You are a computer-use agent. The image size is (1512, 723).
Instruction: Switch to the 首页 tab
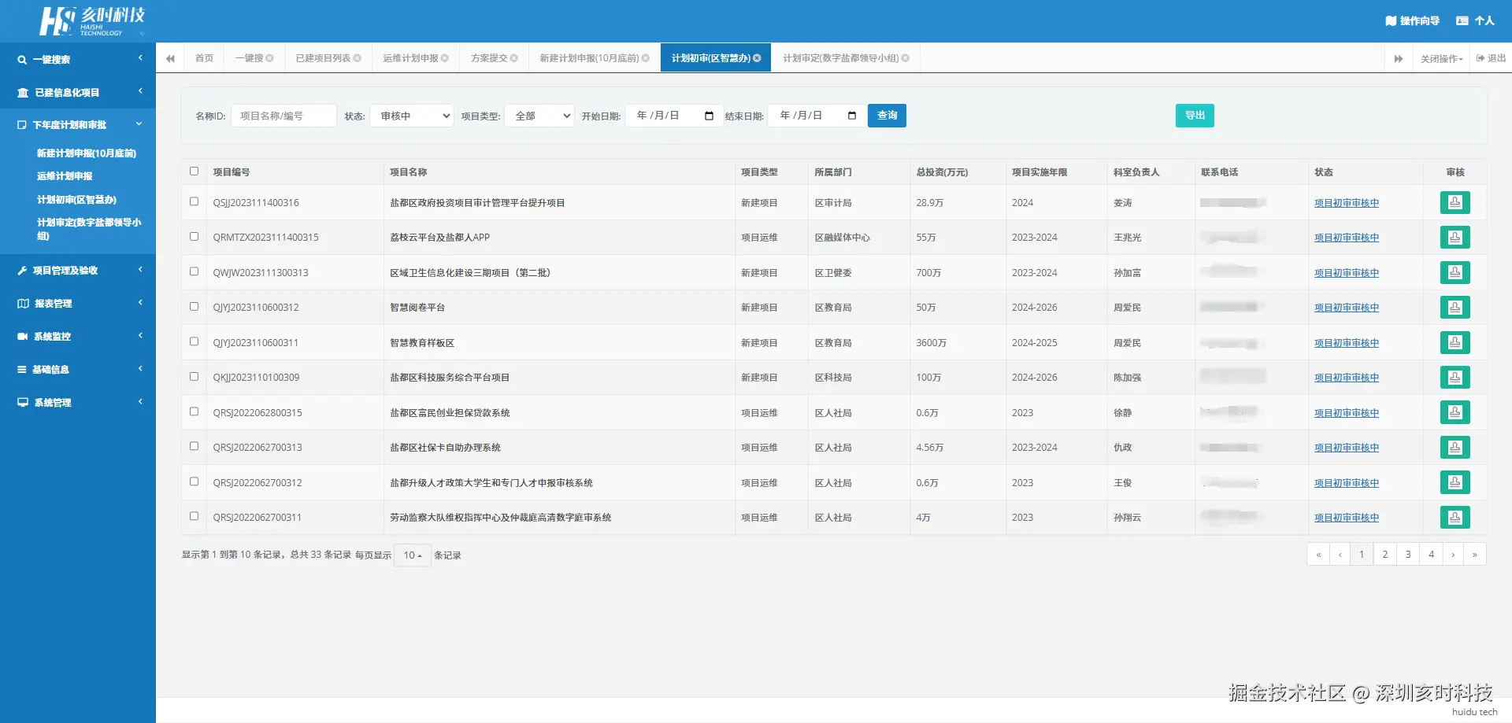coord(204,58)
